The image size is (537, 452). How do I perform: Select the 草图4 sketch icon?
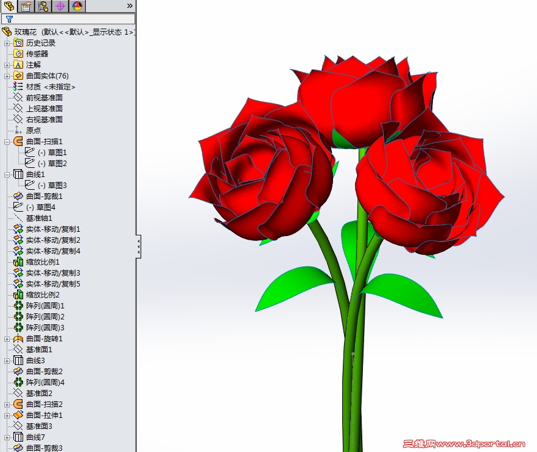18,207
